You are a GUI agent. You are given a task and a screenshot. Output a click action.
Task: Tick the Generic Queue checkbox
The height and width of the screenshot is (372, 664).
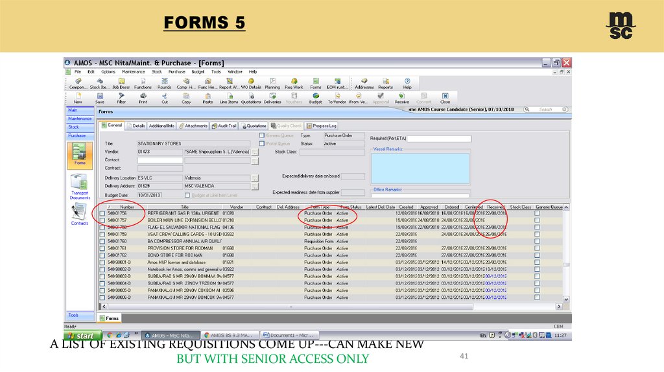[262, 135]
